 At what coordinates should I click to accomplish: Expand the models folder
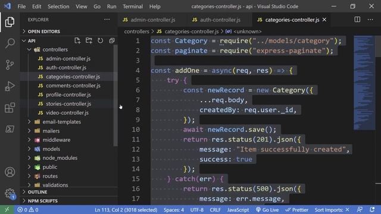coord(69,149)
